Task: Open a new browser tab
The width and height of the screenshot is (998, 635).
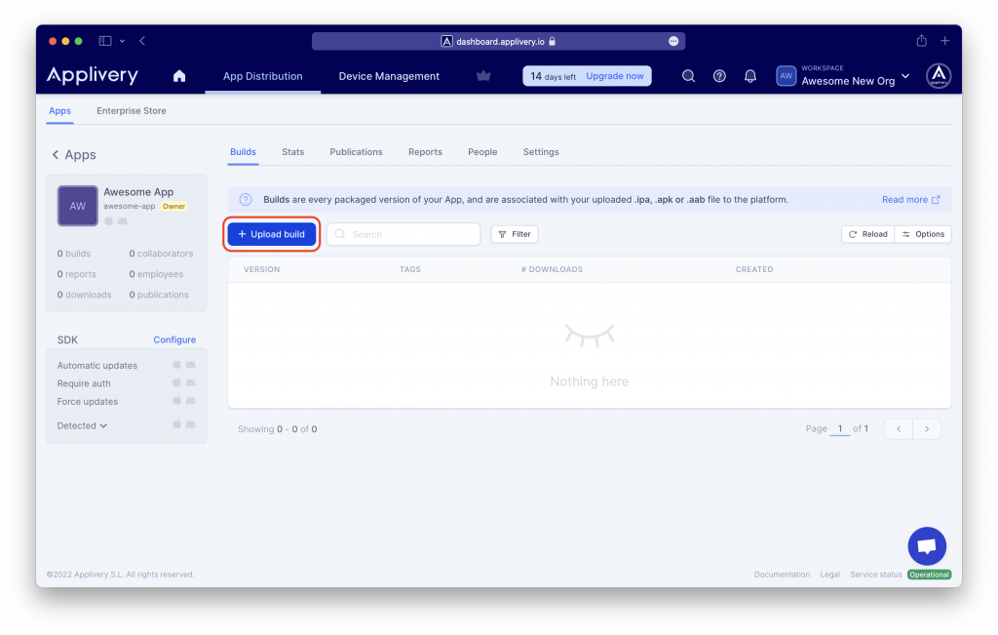Action: pos(945,41)
